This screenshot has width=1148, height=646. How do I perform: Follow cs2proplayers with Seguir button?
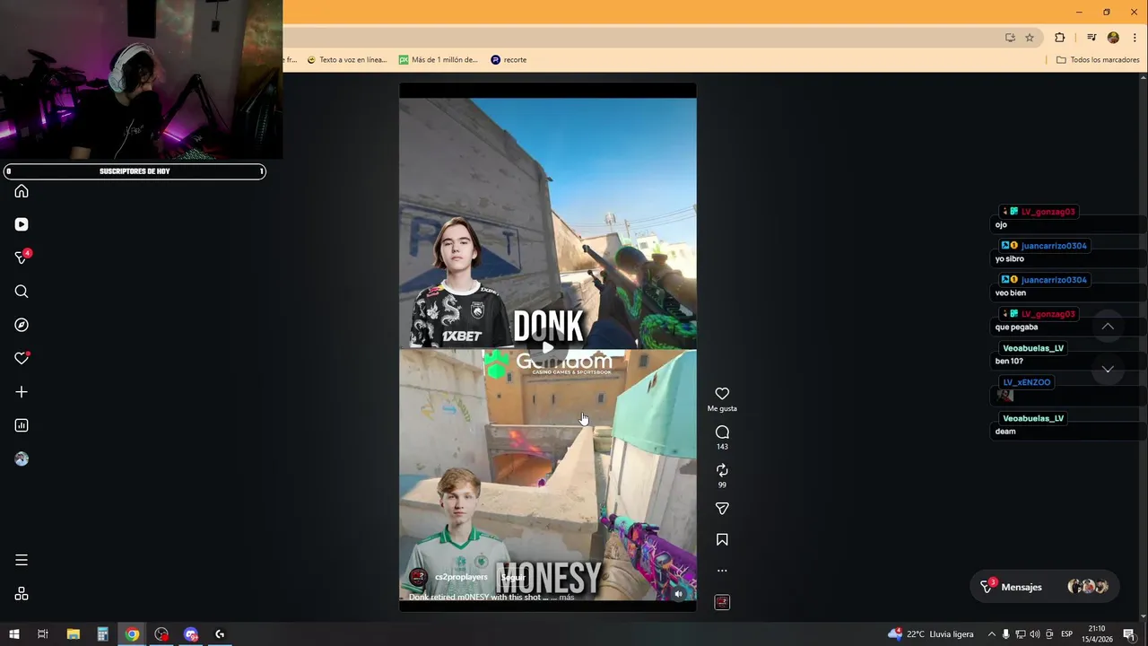pos(512,577)
